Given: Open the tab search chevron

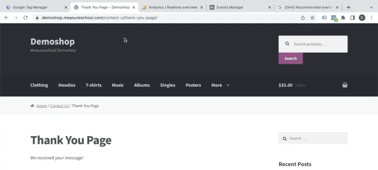Looking at the screenshot, I should [371, 7].
